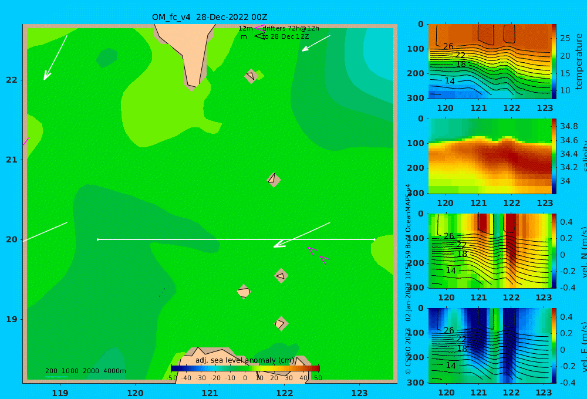Click the white arrowhead crossing the transect line
This screenshot has width=587, height=399.
pos(279,245)
